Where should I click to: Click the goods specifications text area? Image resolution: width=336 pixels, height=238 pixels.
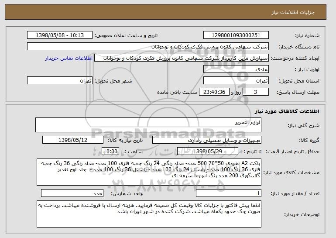pos(149,172)
